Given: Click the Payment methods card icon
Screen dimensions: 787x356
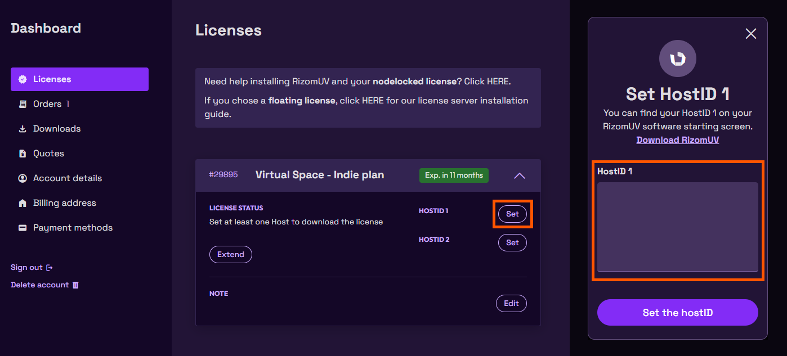Looking at the screenshot, I should 23,228.
